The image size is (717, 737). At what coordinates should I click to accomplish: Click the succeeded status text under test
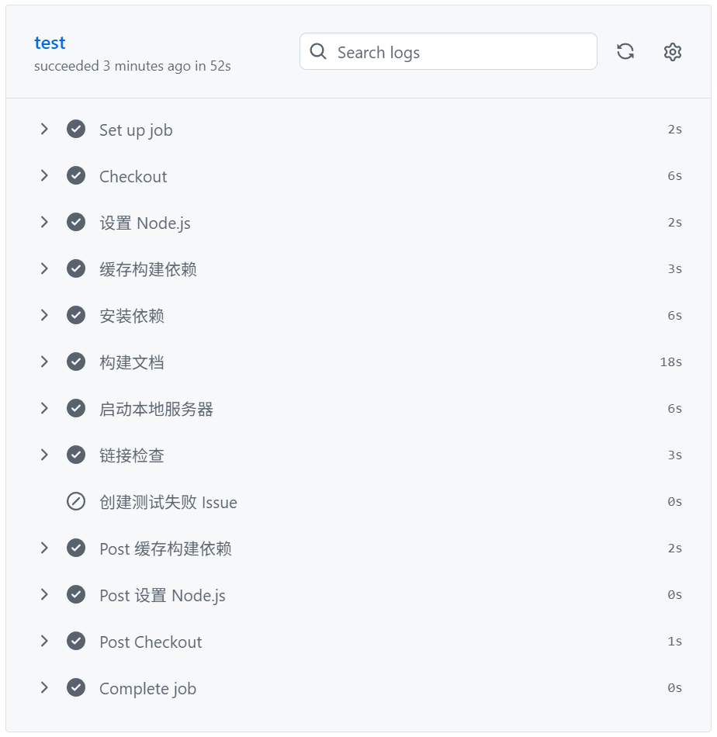[x=131, y=66]
